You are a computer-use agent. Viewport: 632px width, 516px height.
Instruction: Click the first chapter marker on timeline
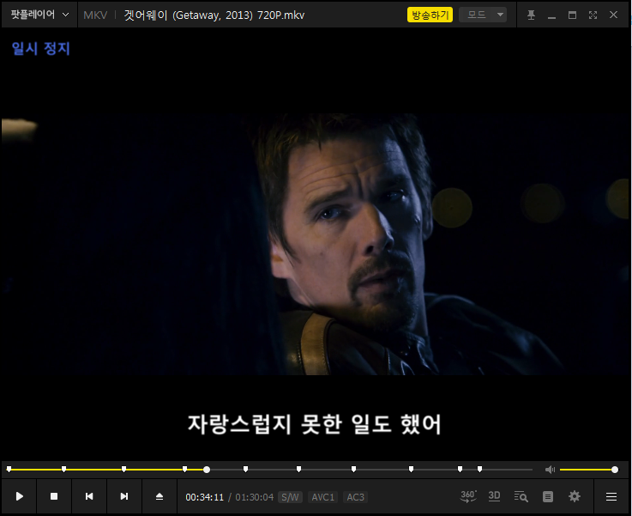coord(9,469)
